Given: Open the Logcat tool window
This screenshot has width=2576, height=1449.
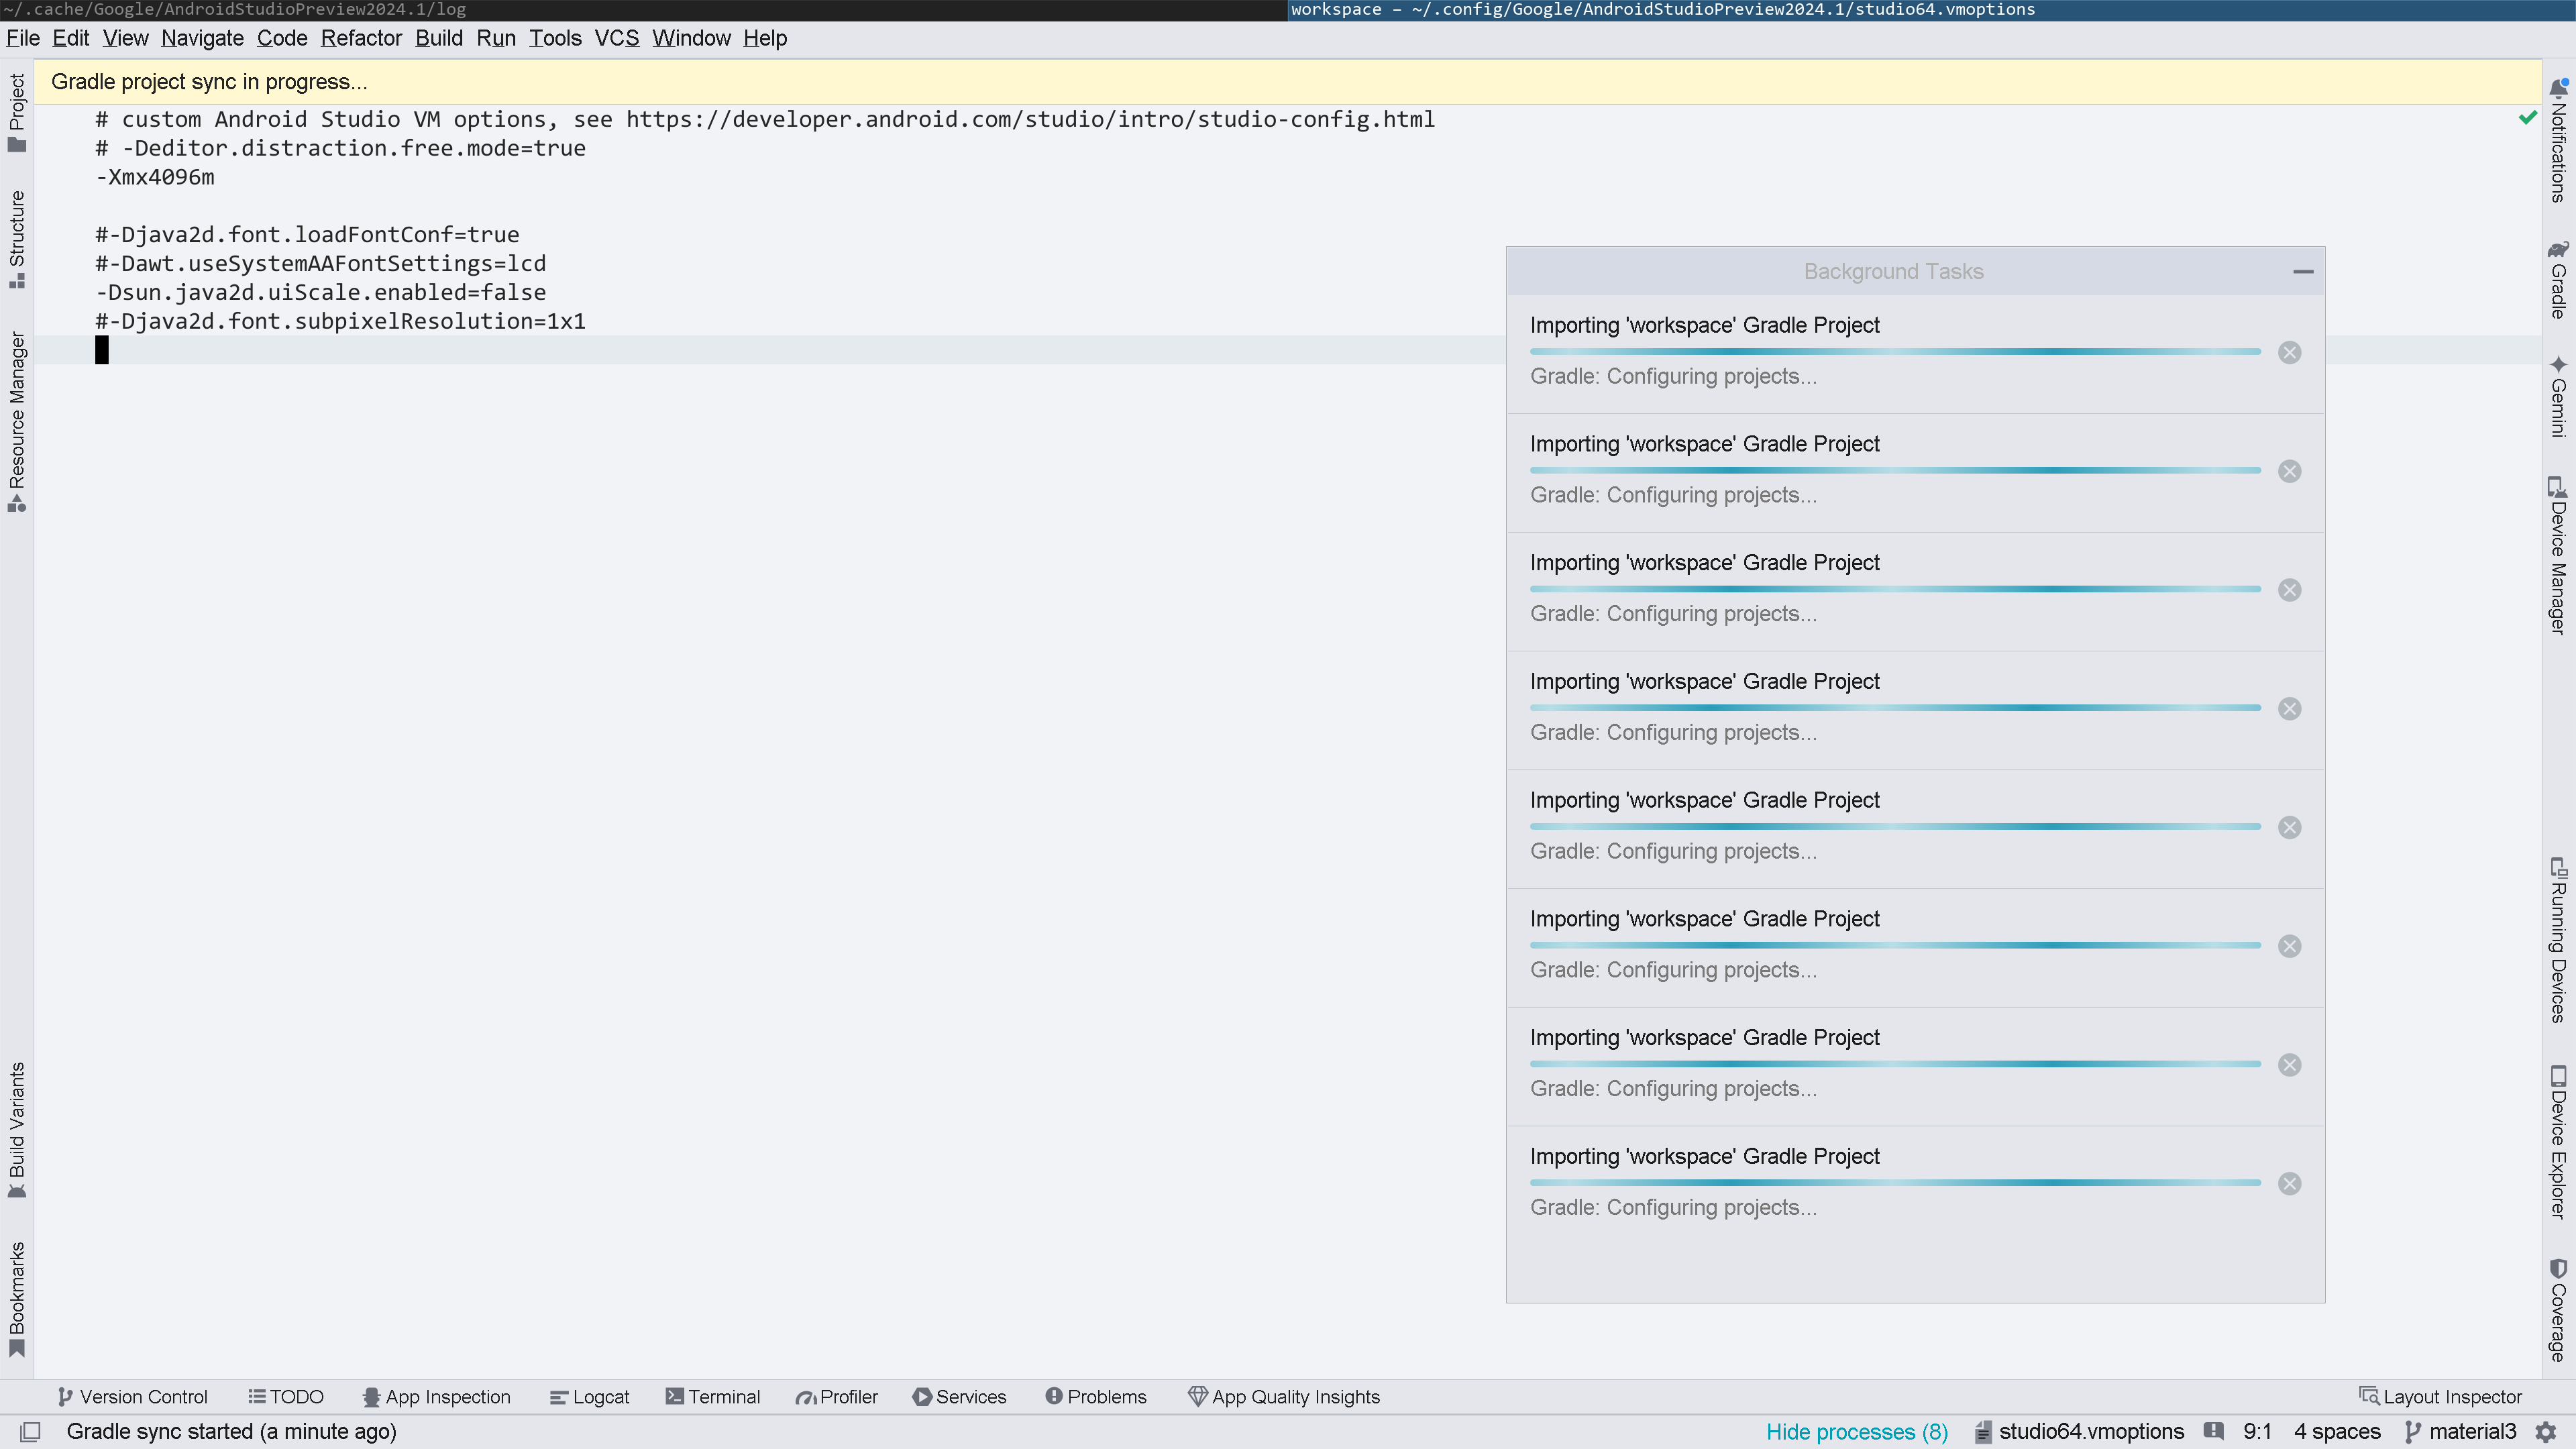Looking at the screenshot, I should (x=589, y=1397).
